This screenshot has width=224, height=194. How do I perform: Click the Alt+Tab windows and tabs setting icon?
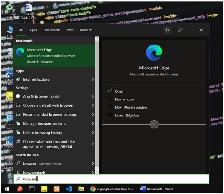(x=18, y=141)
